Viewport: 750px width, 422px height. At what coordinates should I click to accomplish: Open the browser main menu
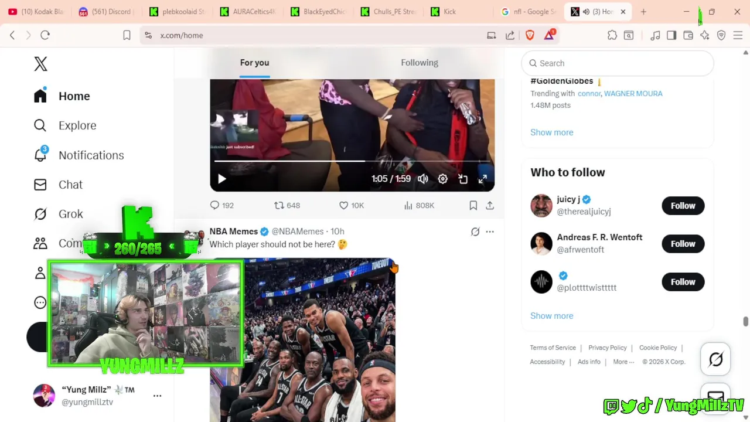738,35
